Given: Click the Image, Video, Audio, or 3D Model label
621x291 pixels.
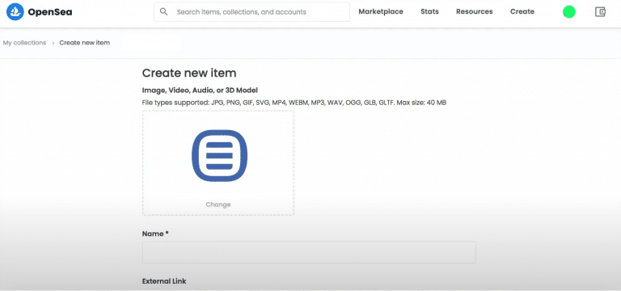Looking at the screenshot, I should [200, 91].
